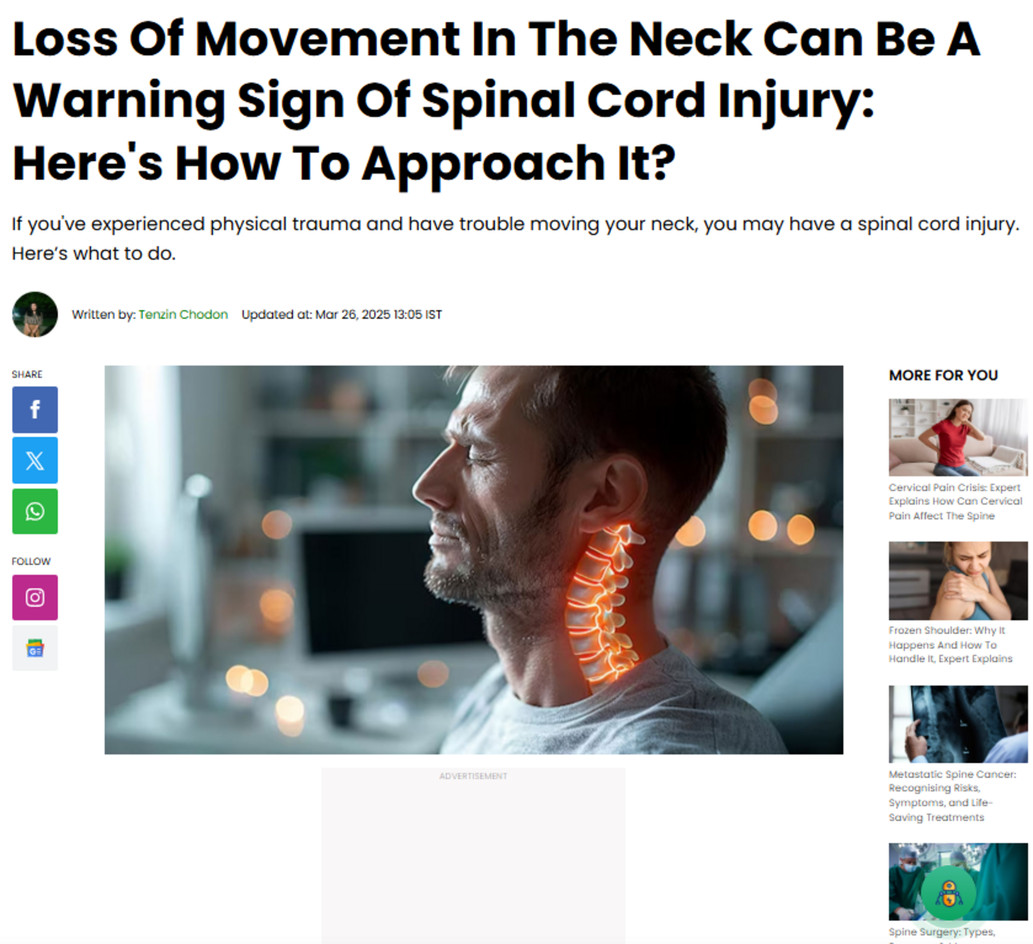Follow on Instagram icon
This screenshot has height=944, width=1033.
(35, 597)
